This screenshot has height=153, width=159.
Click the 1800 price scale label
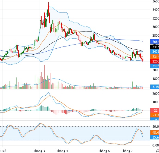(156, 79)
